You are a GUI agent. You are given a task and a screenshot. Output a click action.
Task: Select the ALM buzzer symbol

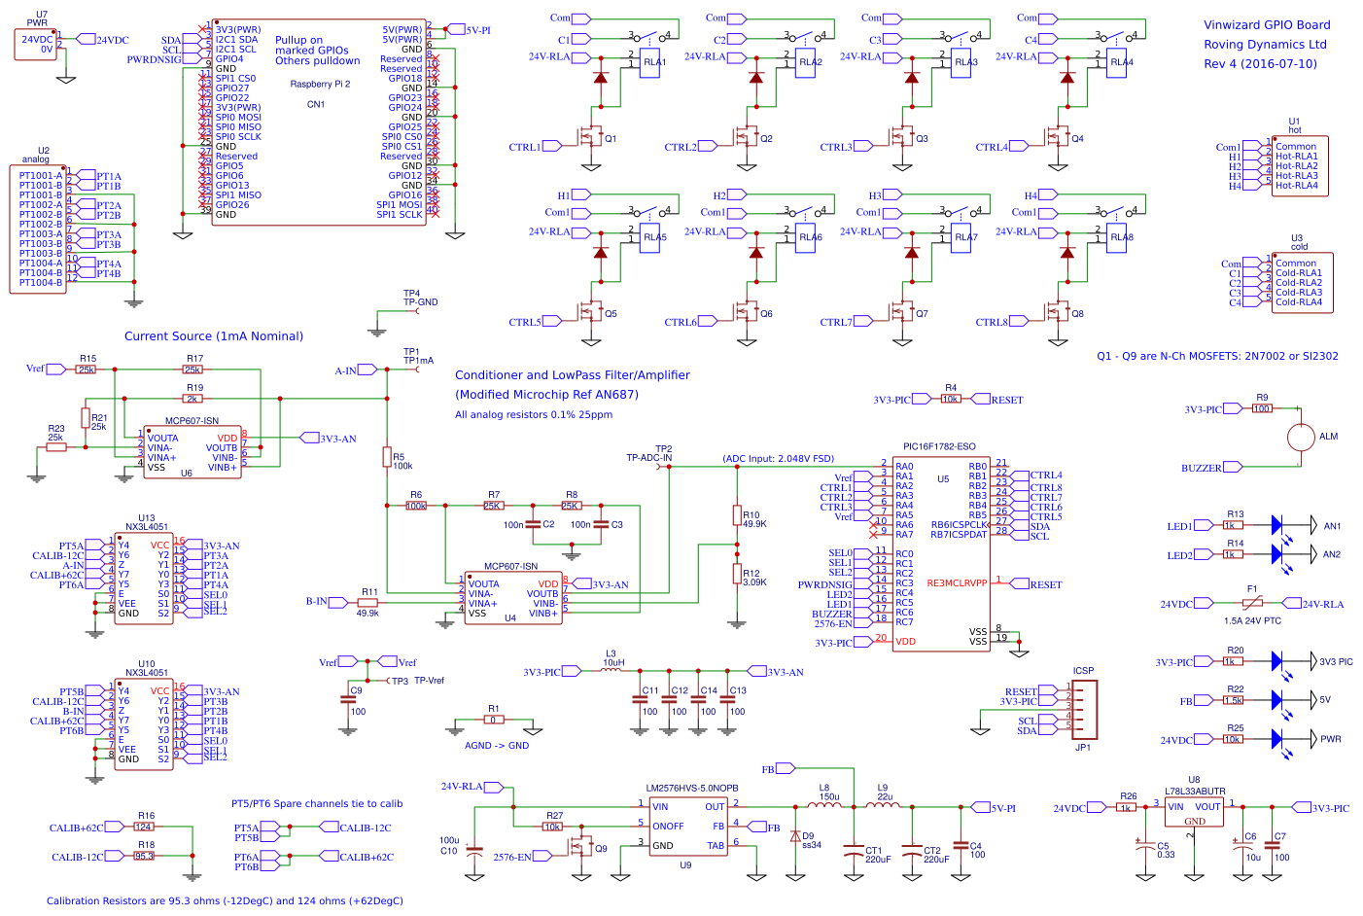(1301, 437)
